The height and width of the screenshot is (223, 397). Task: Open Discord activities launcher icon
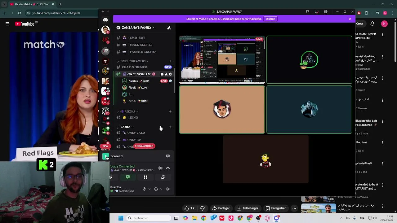(x=145, y=177)
